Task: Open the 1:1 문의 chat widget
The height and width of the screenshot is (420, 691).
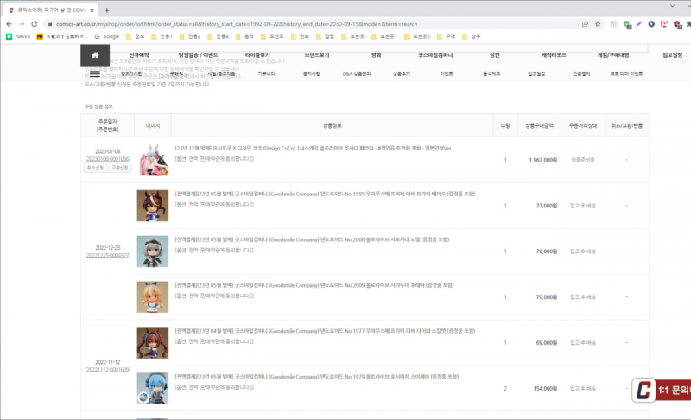Action: pos(661,391)
